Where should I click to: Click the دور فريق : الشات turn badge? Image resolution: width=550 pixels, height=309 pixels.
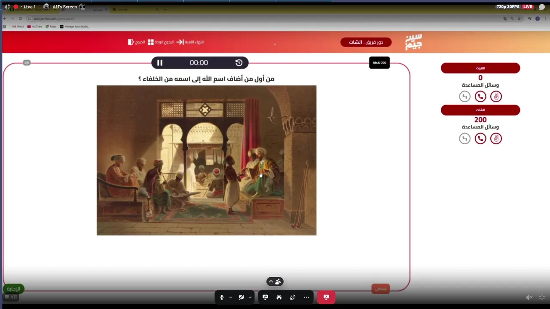[x=366, y=42]
